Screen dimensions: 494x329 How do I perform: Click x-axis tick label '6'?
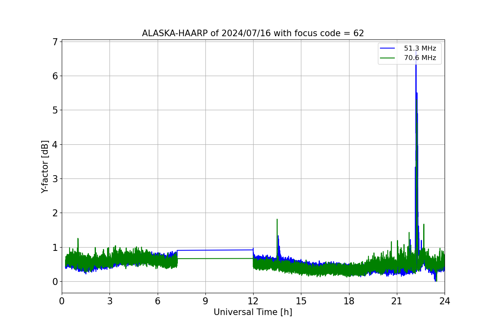(158, 301)
